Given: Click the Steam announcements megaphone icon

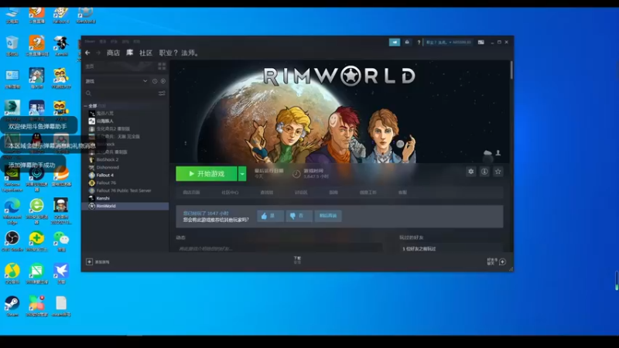Looking at the screenshot, I should coord(395,43).
